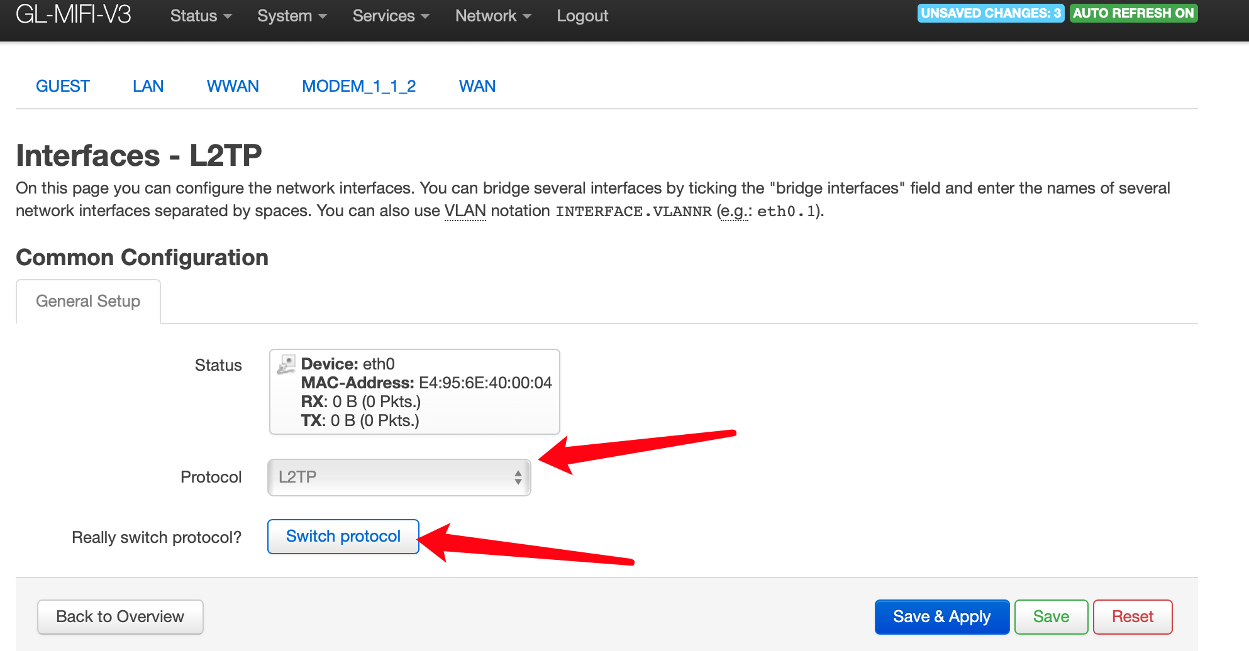Click the eth0 device status icon
1249x651 pixels.
coord(286,364)
